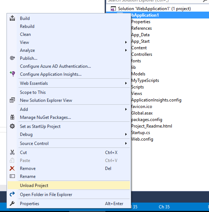Select the Views folder
Viewport: 209px width, 212px height.
point(137,93)
